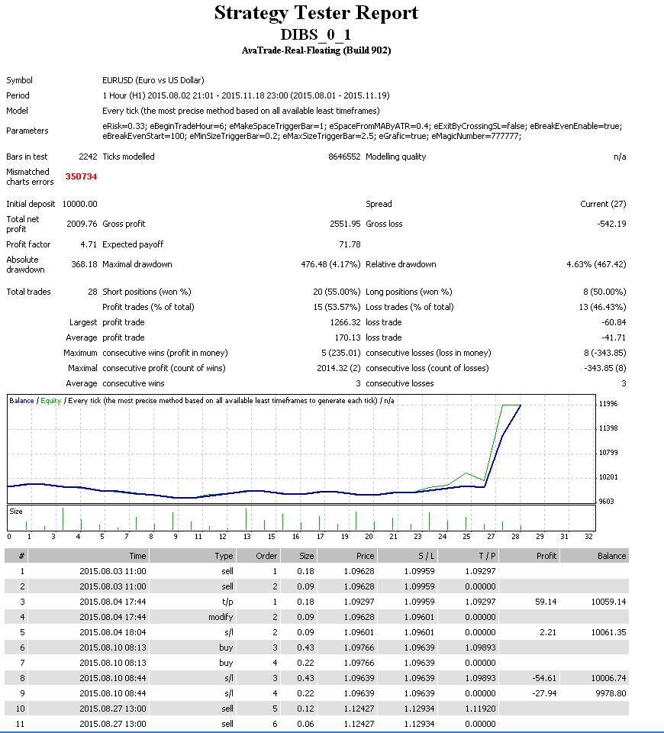Select balance 9978.80 in row 9
The width and height of the screenshot is (664, 733).
(x=611, y=694)
